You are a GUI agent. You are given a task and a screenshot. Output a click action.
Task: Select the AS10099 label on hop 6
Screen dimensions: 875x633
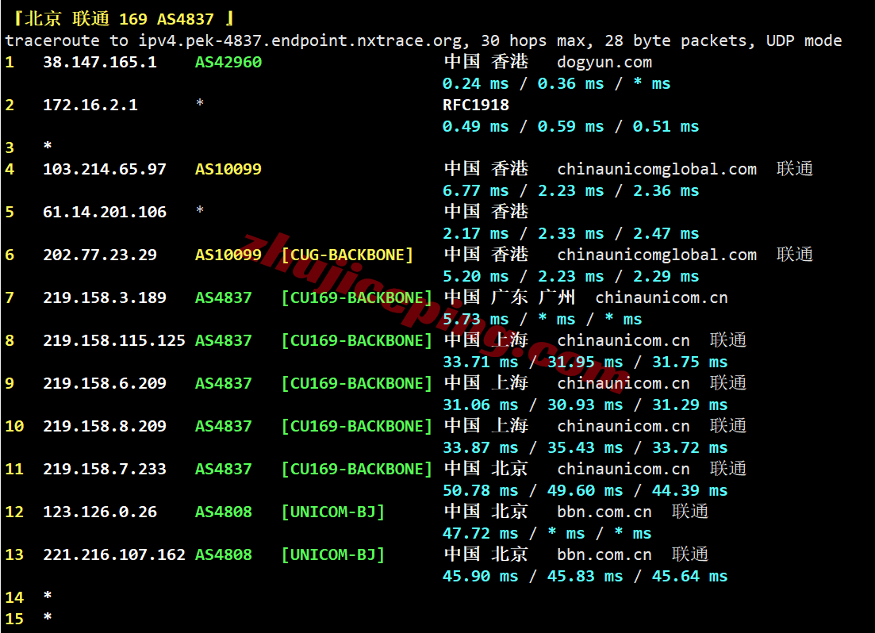(228, 255)
